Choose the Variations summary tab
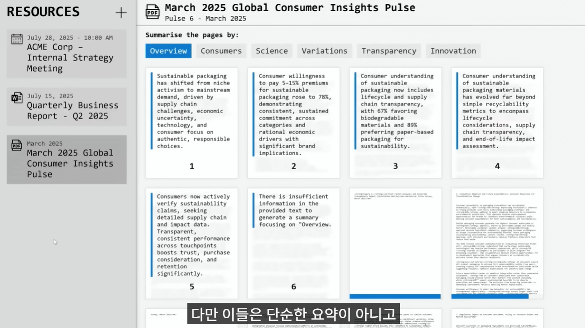 [324, 51]
